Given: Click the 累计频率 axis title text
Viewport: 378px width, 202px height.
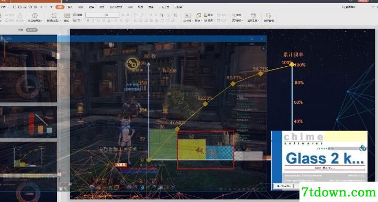Looking at the screenshot, I should point(293,55).
